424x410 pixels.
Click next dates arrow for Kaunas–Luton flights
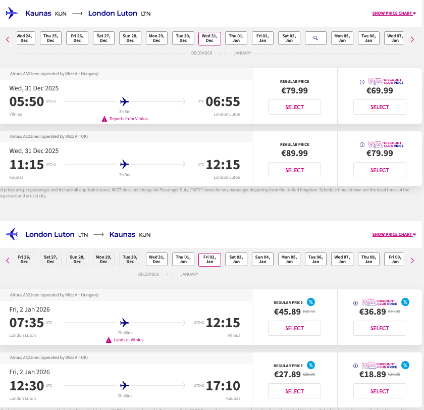[412, 39]
